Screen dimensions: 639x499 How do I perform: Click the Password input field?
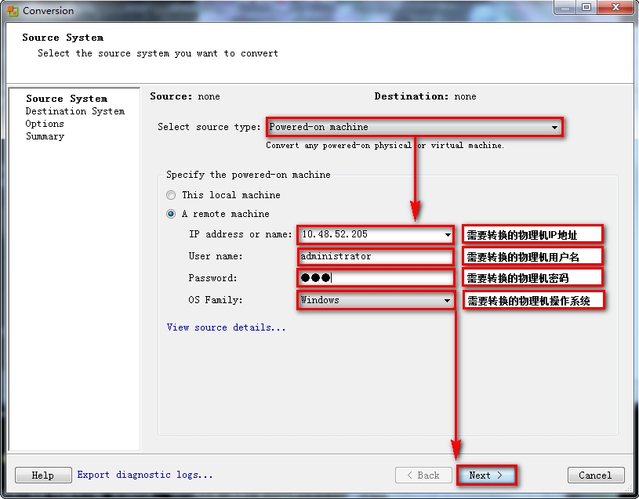tap(376, 278)
